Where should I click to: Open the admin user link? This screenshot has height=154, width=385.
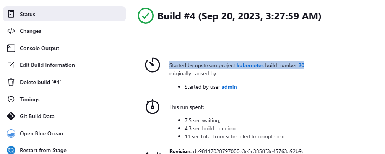(x=229, y=87)
